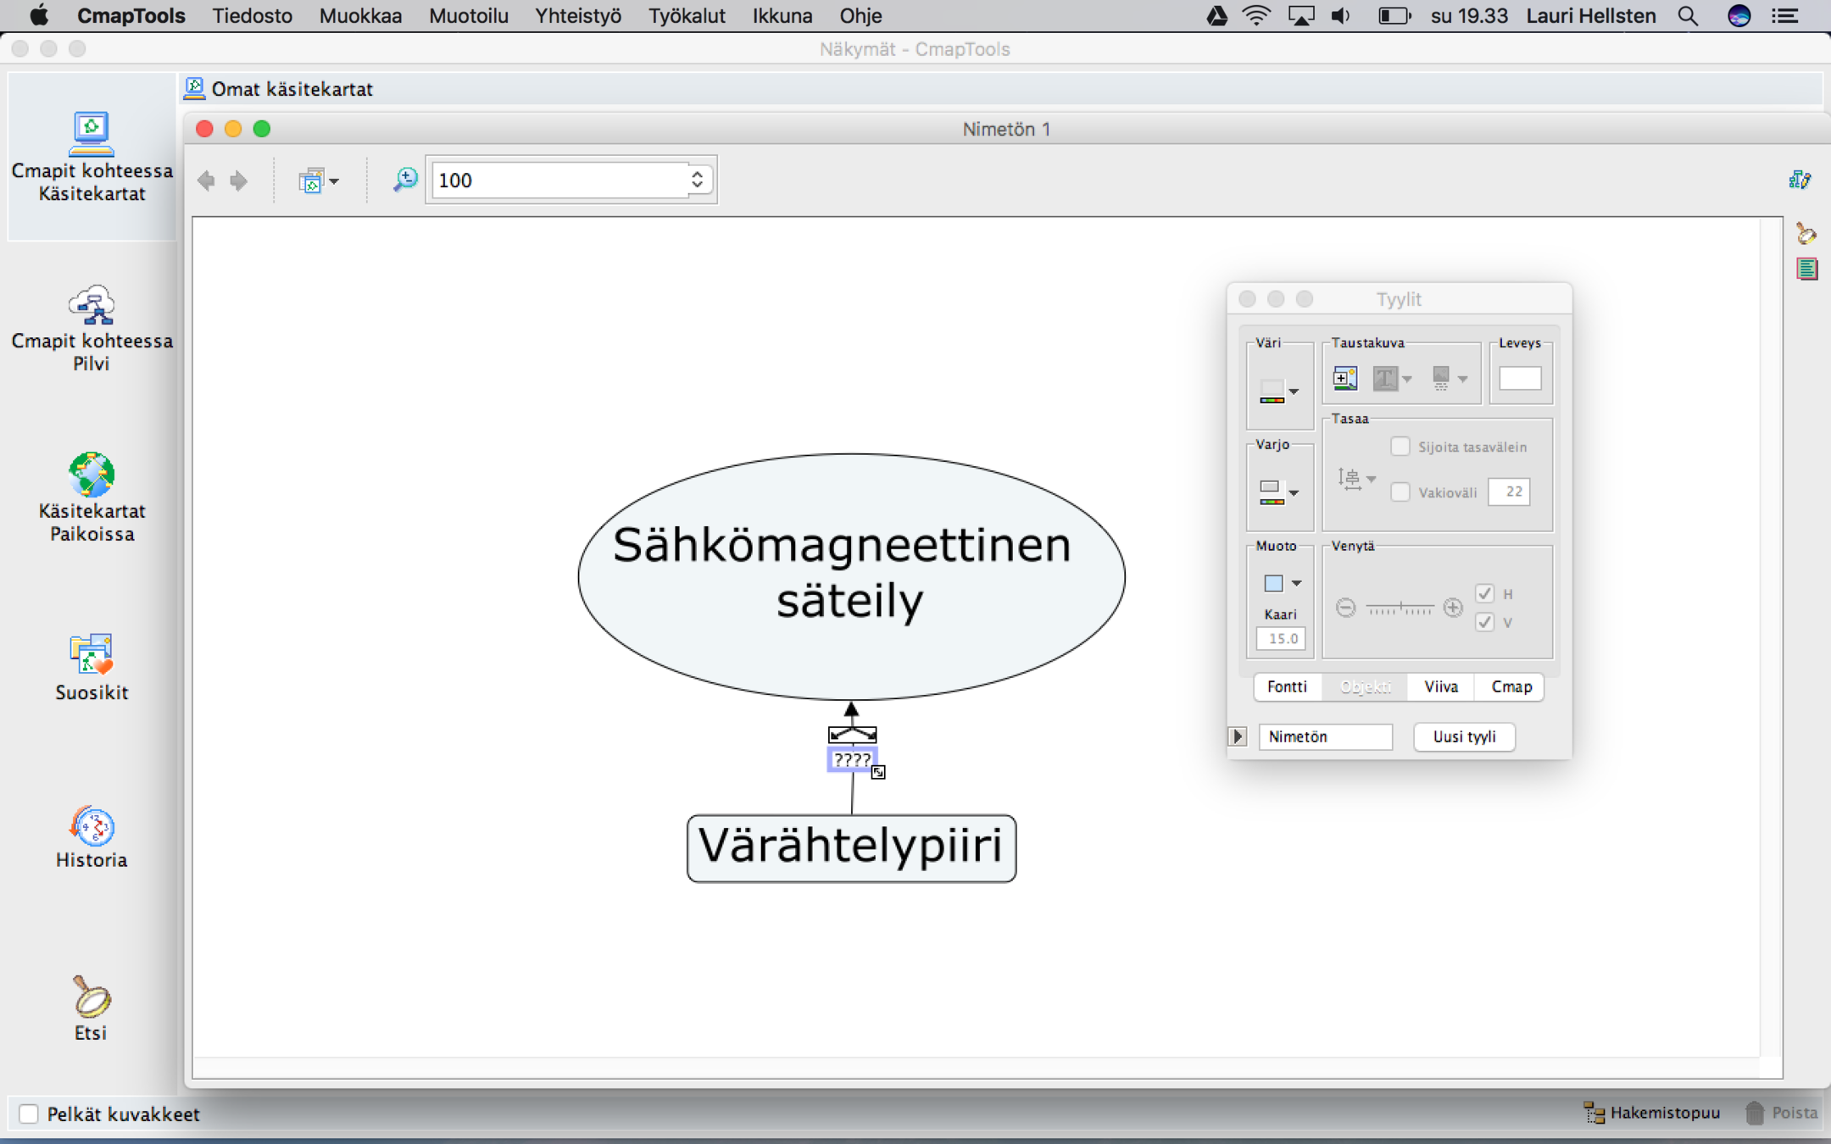Expand the style list disclosure triangle beside Nimetön

tap(1238, 736)
